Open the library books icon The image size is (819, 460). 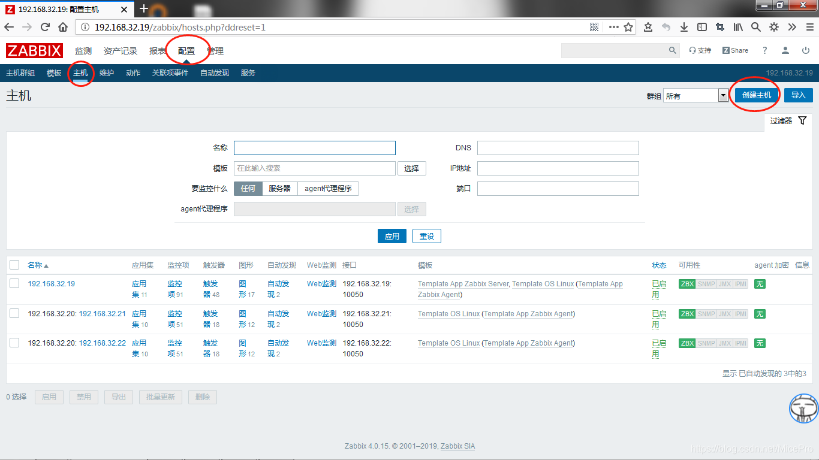[x=738, y=27]
